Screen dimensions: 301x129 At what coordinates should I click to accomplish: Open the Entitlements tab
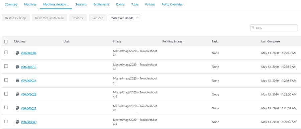coord(101,4)
